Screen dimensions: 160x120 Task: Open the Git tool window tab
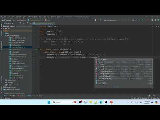6,96
